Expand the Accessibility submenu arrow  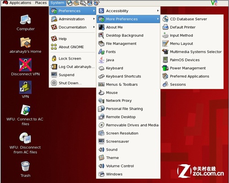point(158,11)
